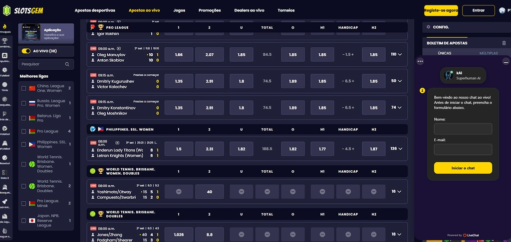Toggle the AO VIVO switch

tap(26, 51)
